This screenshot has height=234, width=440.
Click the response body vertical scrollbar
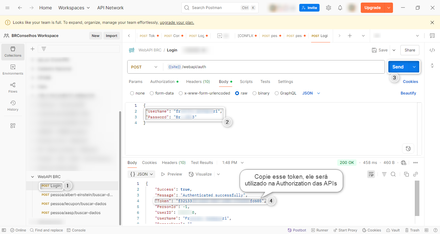(x=417, y=198)
